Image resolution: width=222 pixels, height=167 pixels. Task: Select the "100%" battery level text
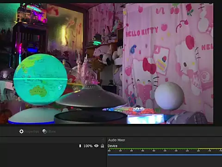pyautogui.click(x=88, y=146)
